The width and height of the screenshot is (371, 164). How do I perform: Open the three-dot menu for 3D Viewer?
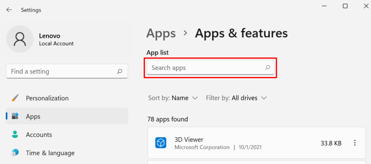[x=355, y=143]
